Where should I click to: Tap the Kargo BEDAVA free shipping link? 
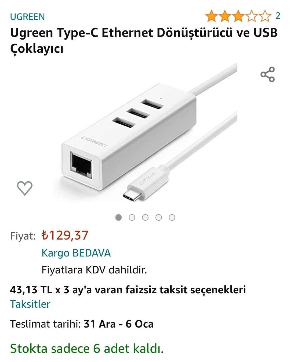coord(76,253)
